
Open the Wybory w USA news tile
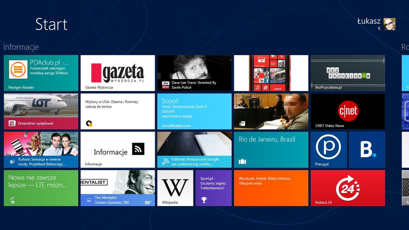pyautogui.click(x=118, y=111)
